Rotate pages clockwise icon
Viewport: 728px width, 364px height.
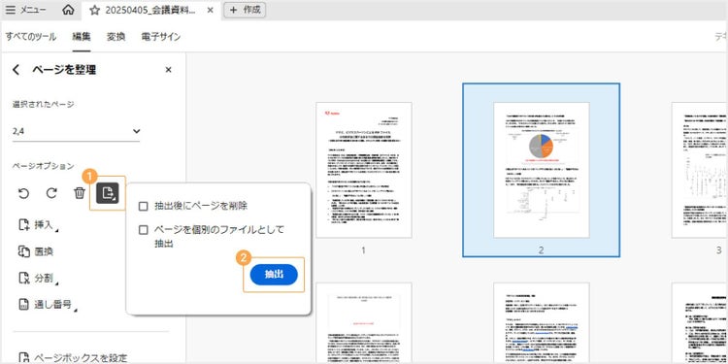click(51, 193)
